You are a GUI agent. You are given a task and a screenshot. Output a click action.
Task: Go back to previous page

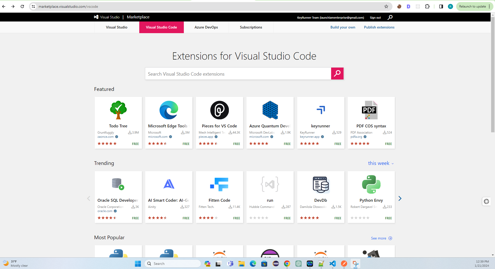(x=4, y=6)
